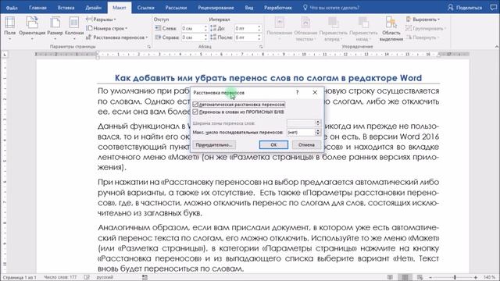500x281 pixels.
Task: Increase the Слева indent with the up arrow
Action: coord(205,27)
